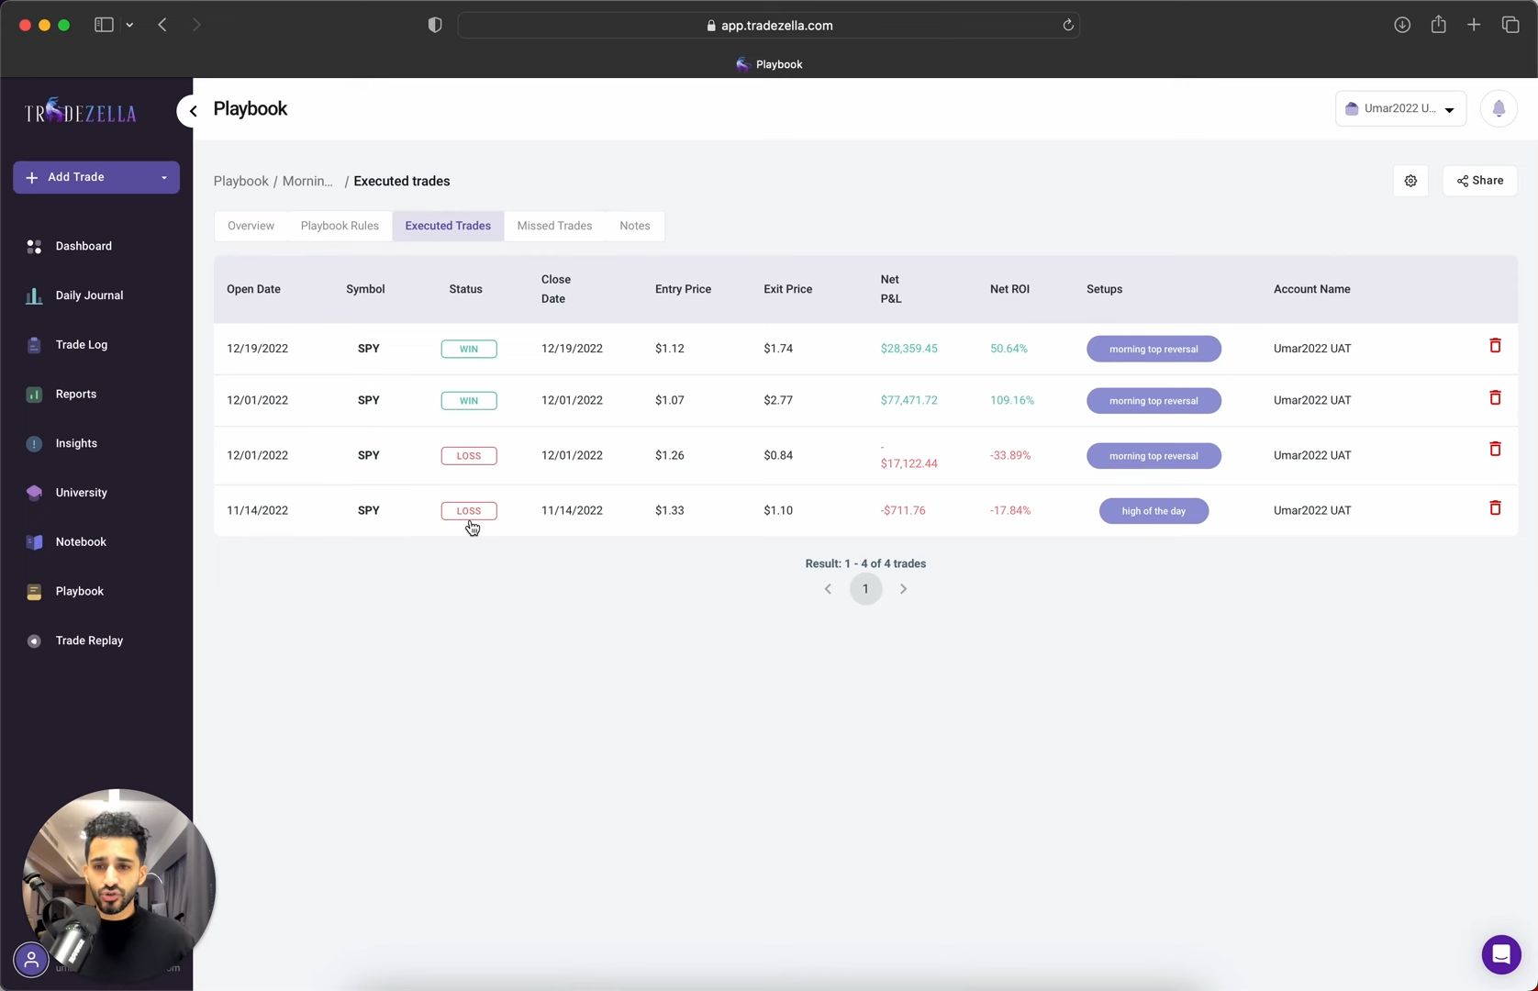
Task: Open the Overview tab
Action: point(251,226)
